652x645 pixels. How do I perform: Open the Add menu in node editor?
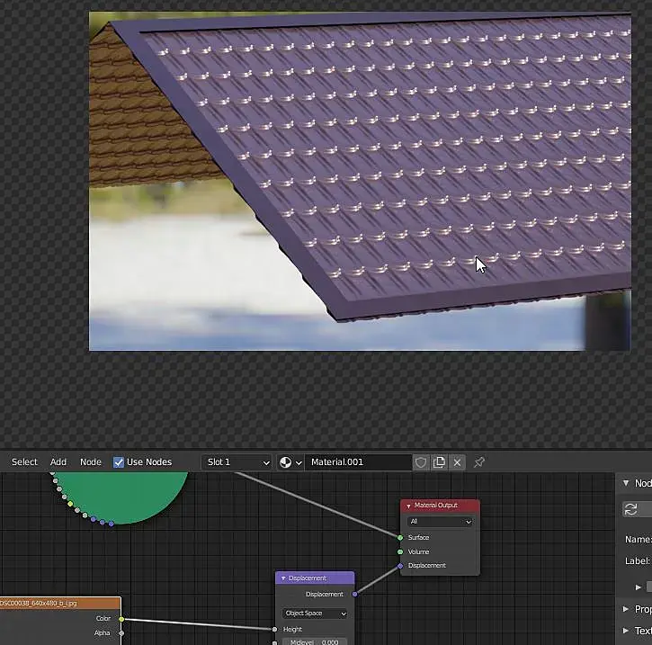click(58, 462)
